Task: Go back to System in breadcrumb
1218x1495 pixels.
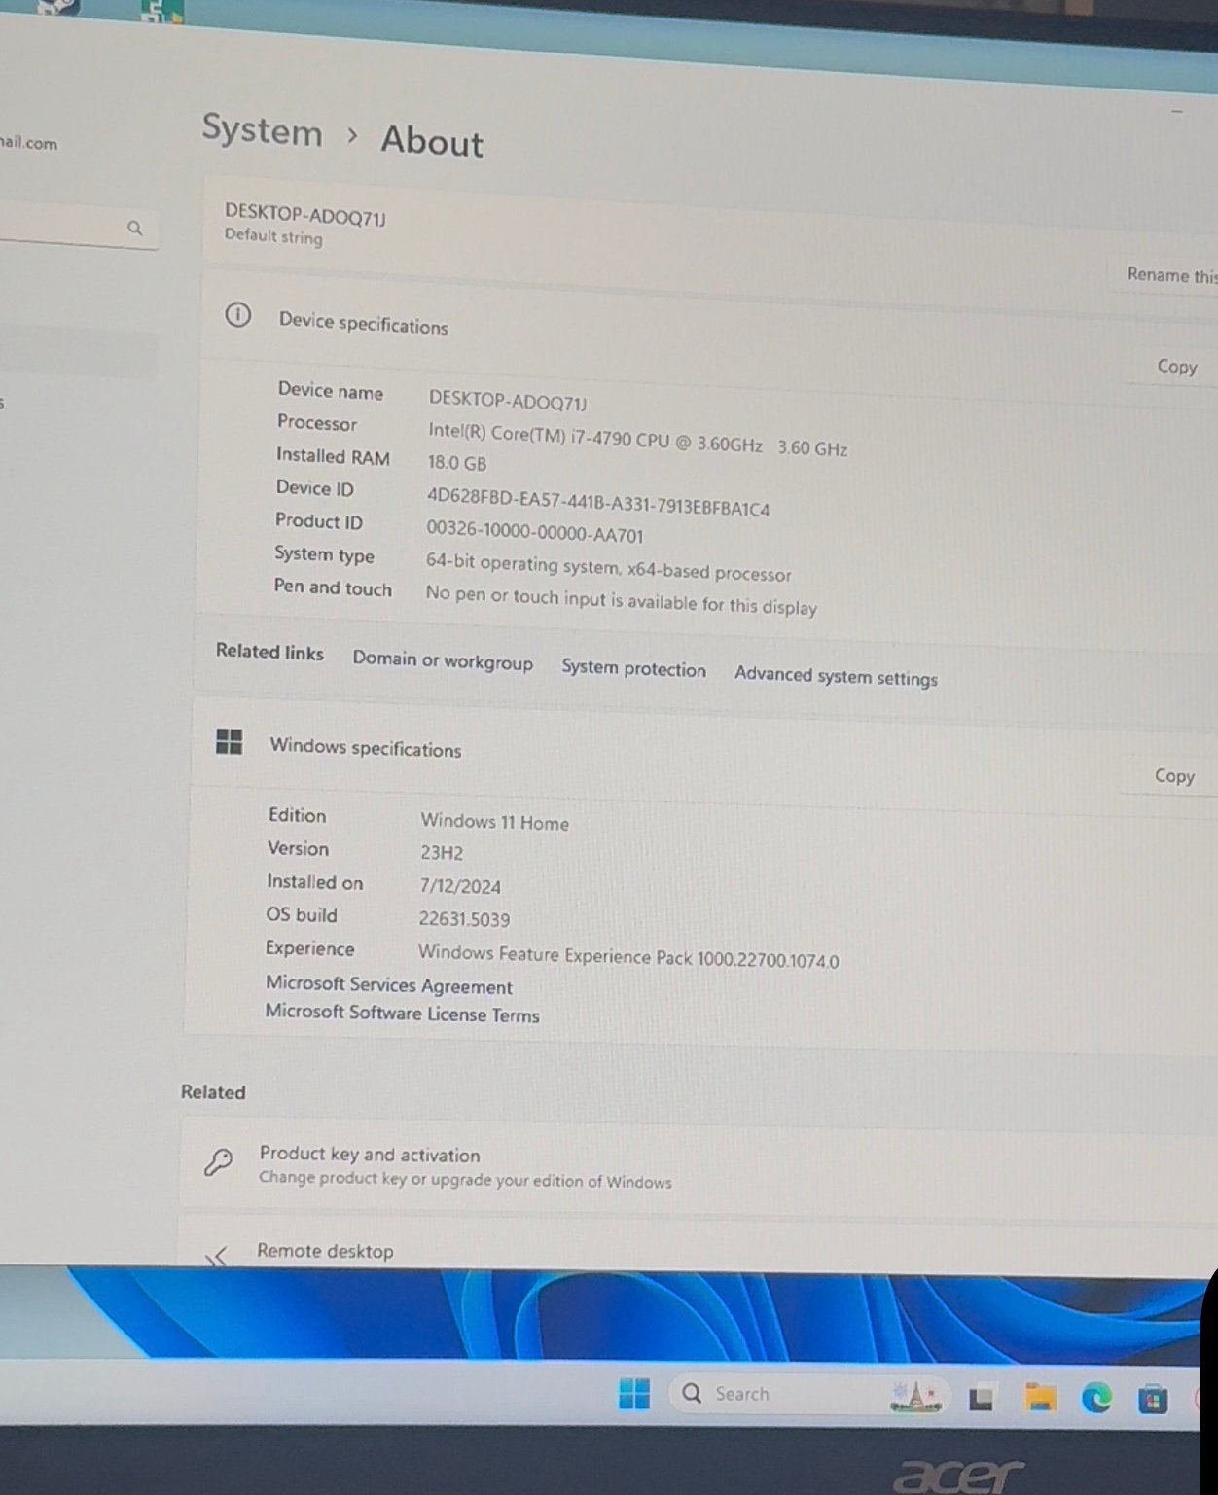Action: 262,129
